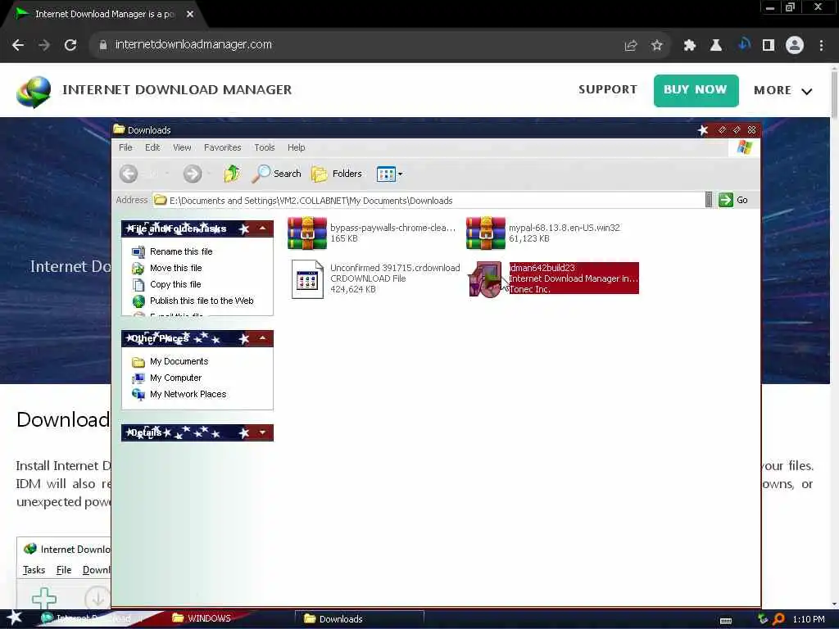Viewport: 839px width, 629px height.
Task: Click the BUY NOW button
Action: 696,90
